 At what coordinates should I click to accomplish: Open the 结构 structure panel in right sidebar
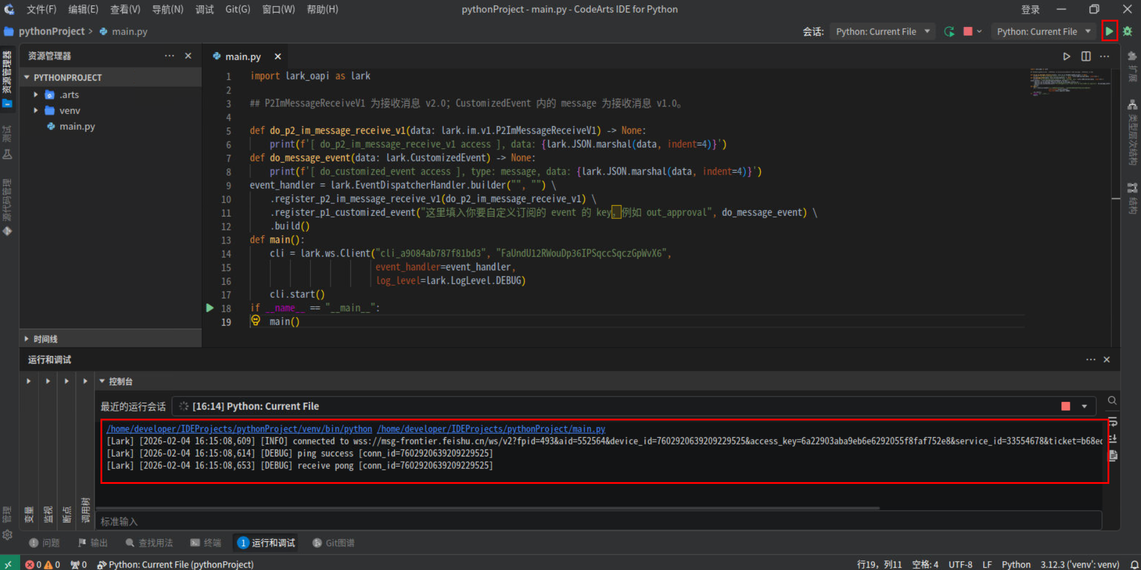1132,198
